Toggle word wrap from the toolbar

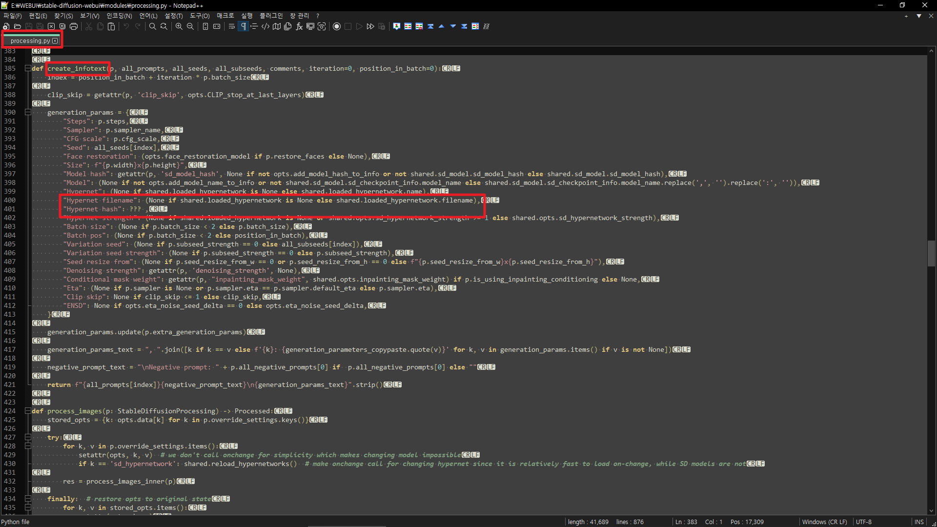(231, 26)
